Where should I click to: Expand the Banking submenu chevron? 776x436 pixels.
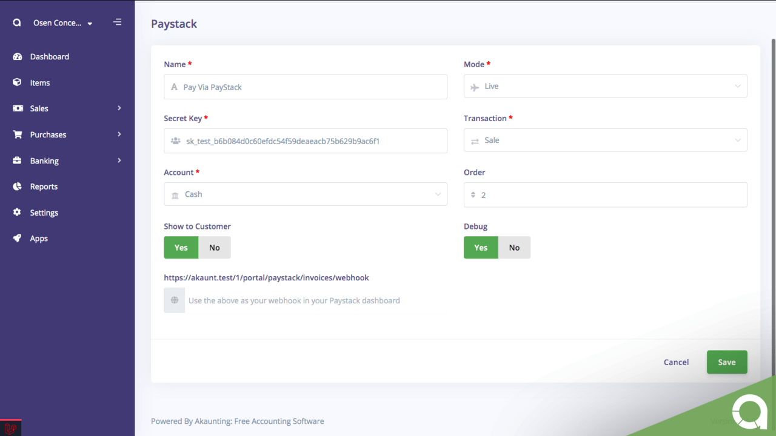119,160
